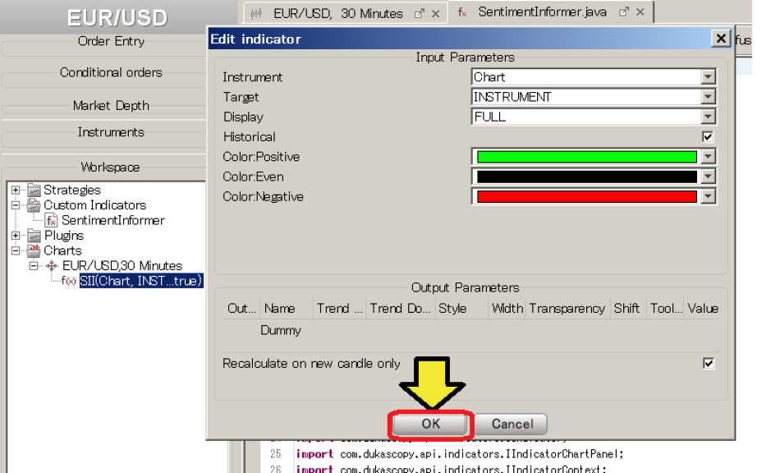Open the Display dropdown showing FULL
Viewport: 771px width, 473px height.
[708, 117]
